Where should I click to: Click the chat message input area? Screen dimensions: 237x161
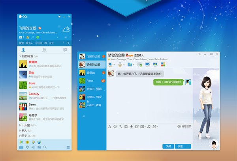[x=150, y=136]
